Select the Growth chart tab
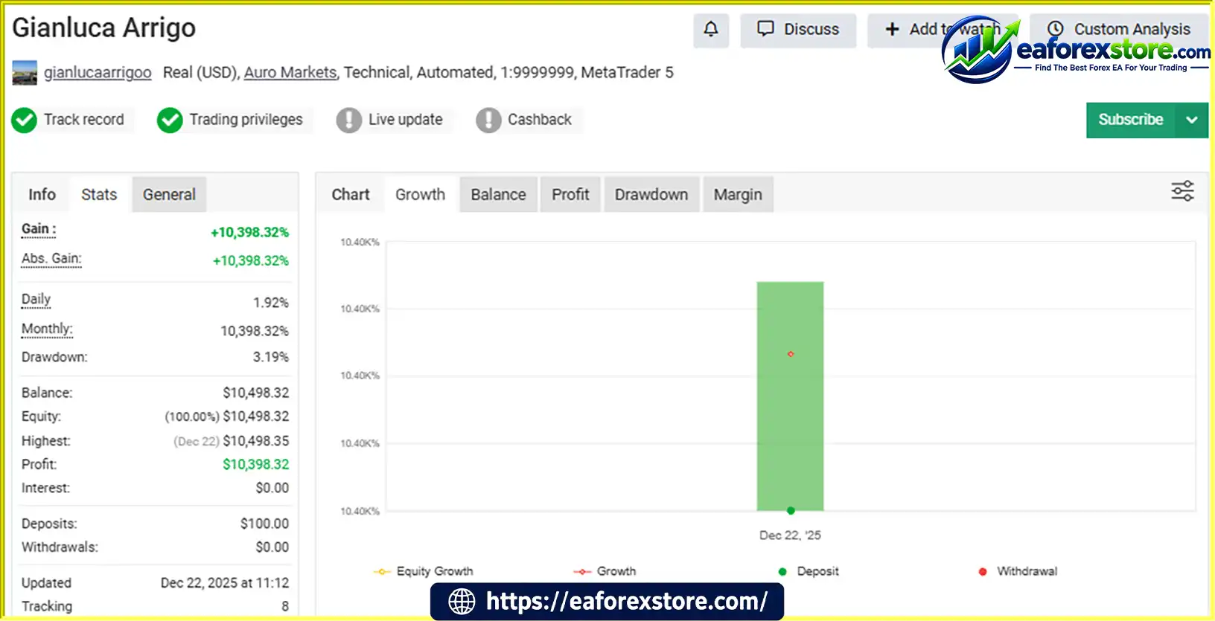1215x621 pixels. (420, 194)
